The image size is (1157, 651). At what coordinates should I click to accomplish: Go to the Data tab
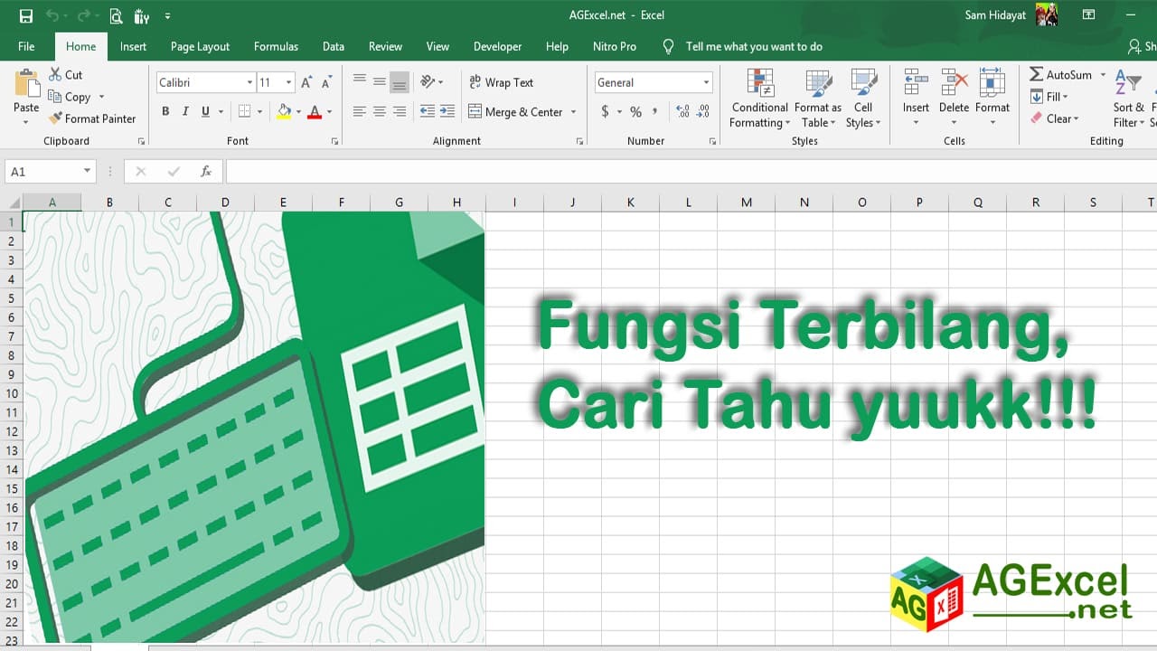click(334, 46)
